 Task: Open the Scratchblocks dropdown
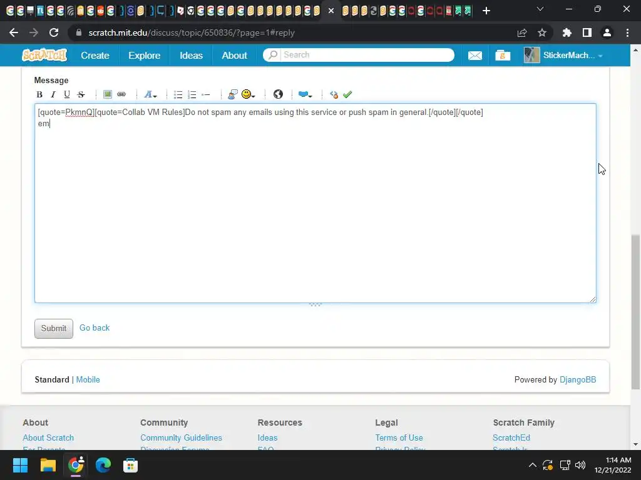(305, 94)
